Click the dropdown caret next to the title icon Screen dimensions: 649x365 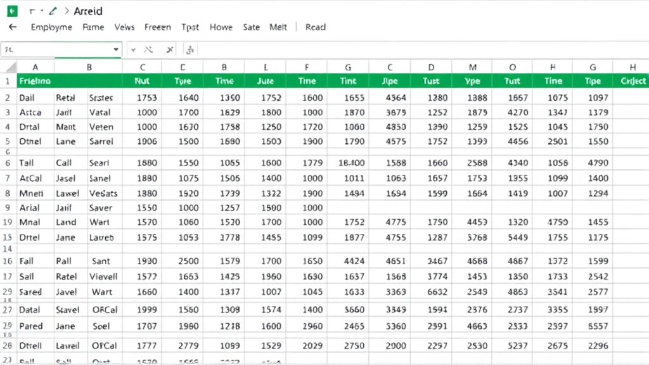41,11
